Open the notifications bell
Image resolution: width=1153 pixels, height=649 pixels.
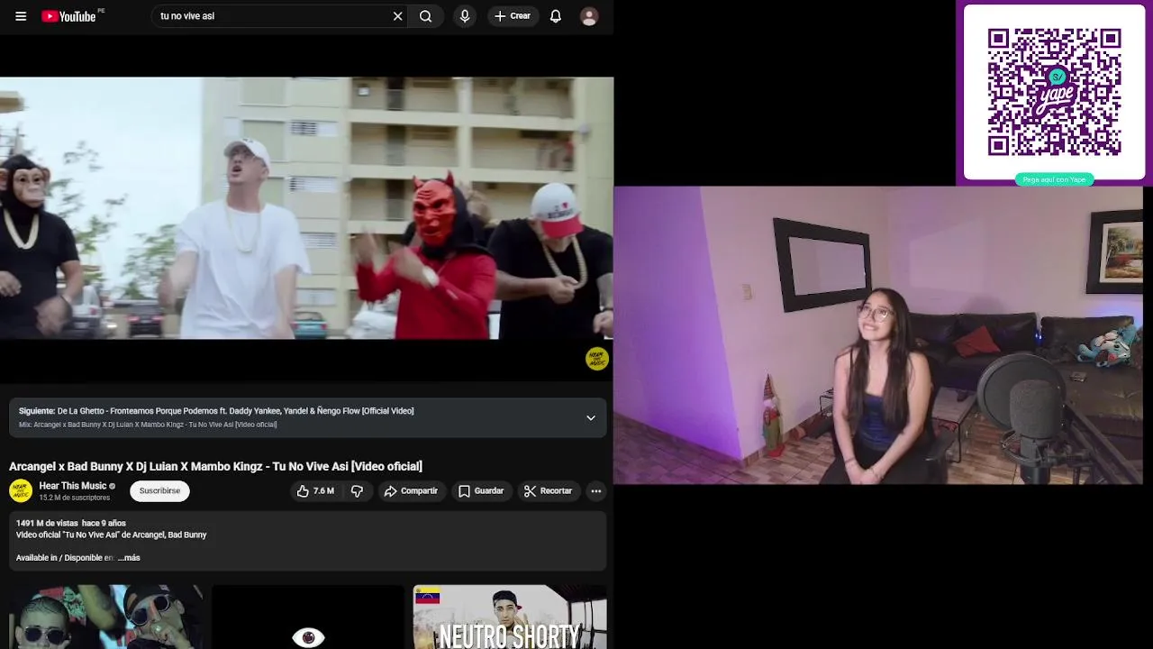(x=556, y=16)
